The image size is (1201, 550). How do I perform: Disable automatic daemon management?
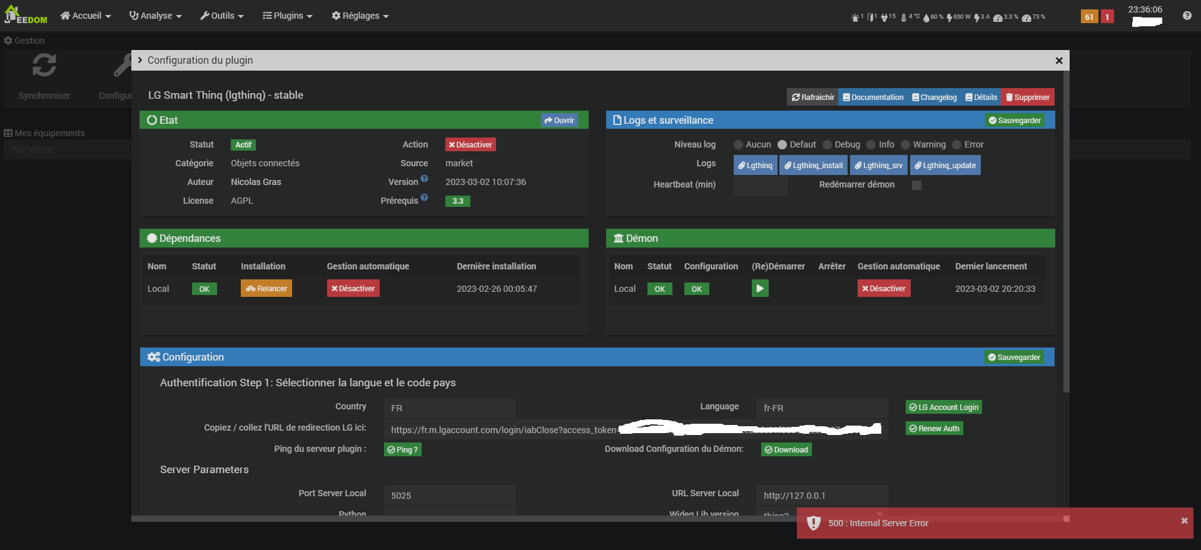coord(884,288)
